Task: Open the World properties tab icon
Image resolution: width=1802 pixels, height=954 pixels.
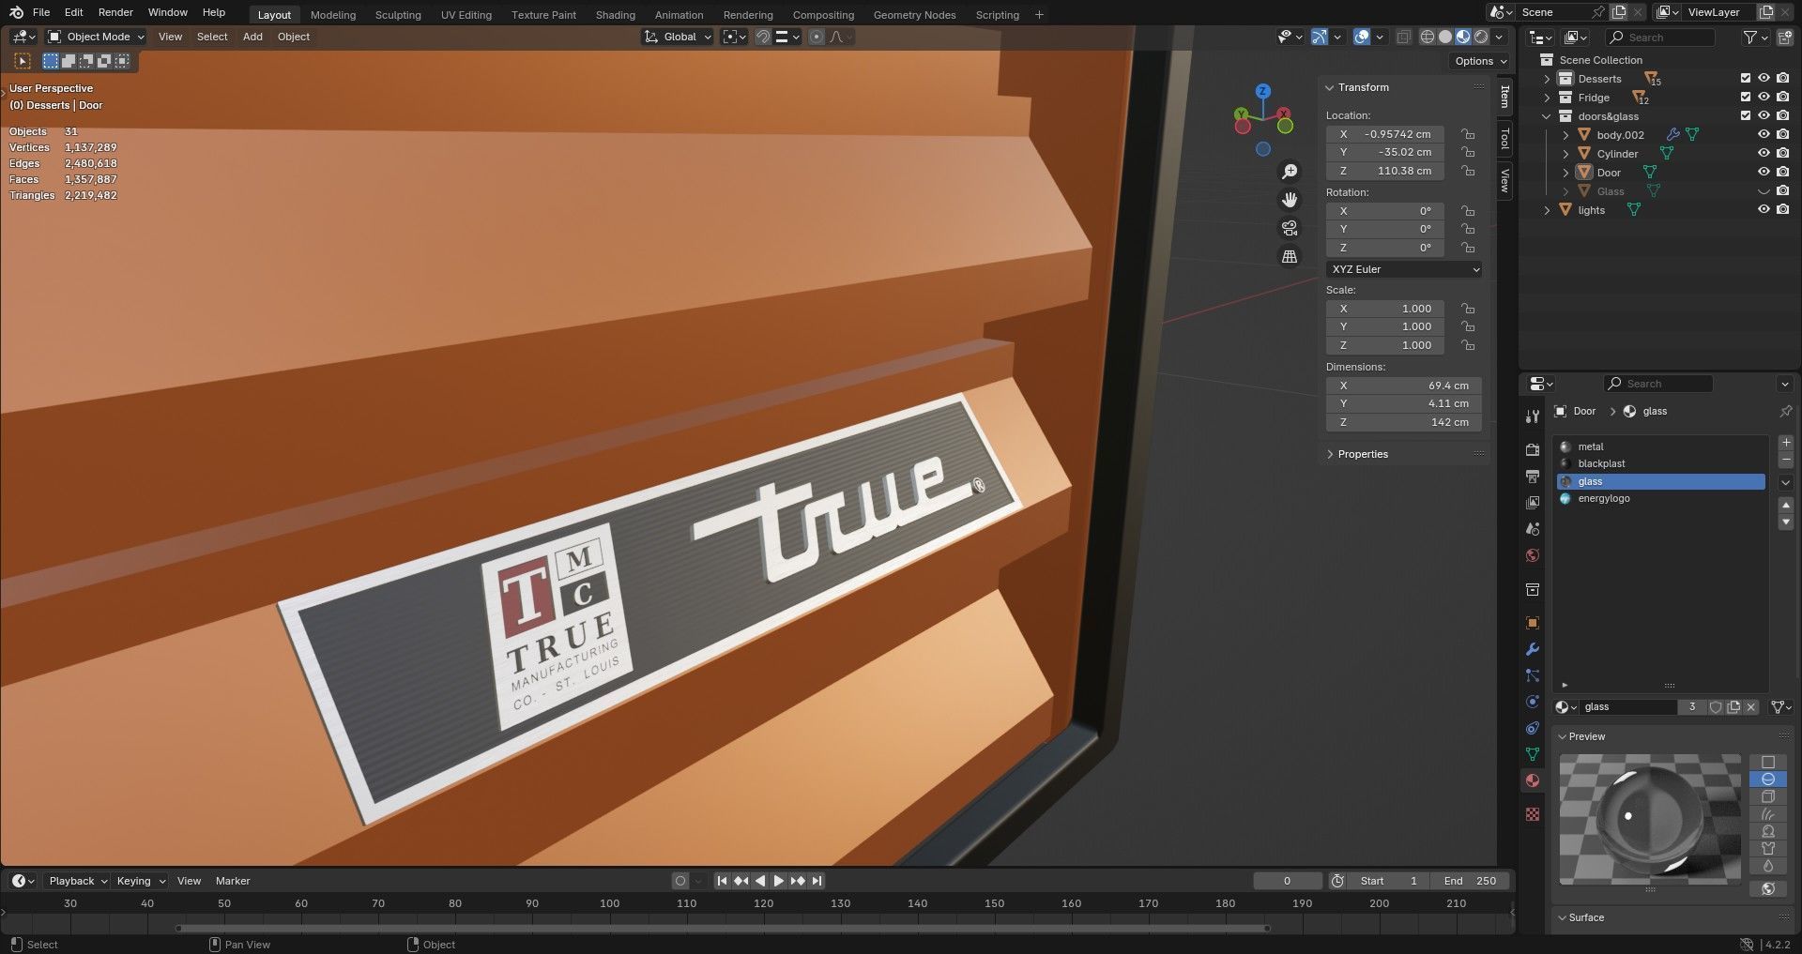Action: coord(1533,555)
